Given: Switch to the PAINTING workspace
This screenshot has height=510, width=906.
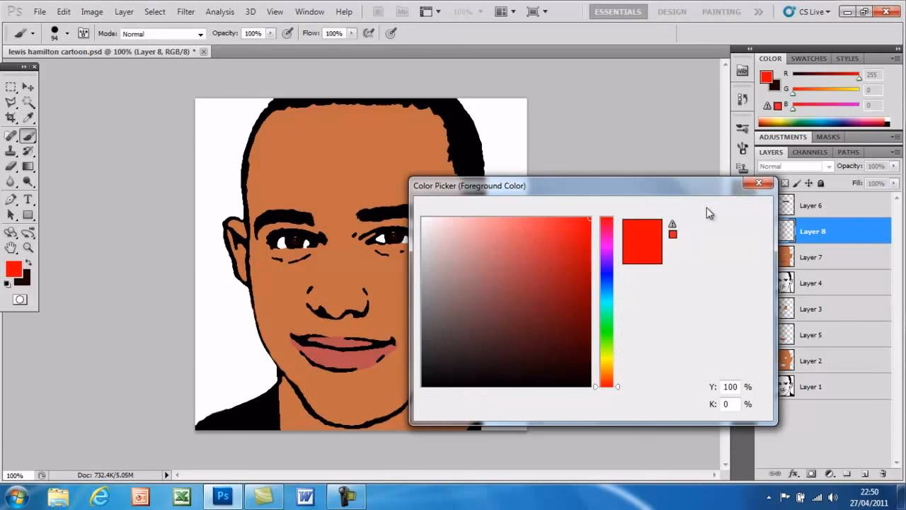Looking at the screenshot, I should [721, 11].
